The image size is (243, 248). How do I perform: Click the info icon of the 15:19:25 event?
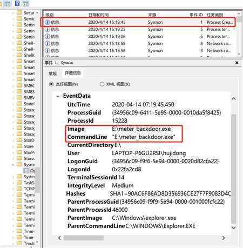(x=48, y=29)
